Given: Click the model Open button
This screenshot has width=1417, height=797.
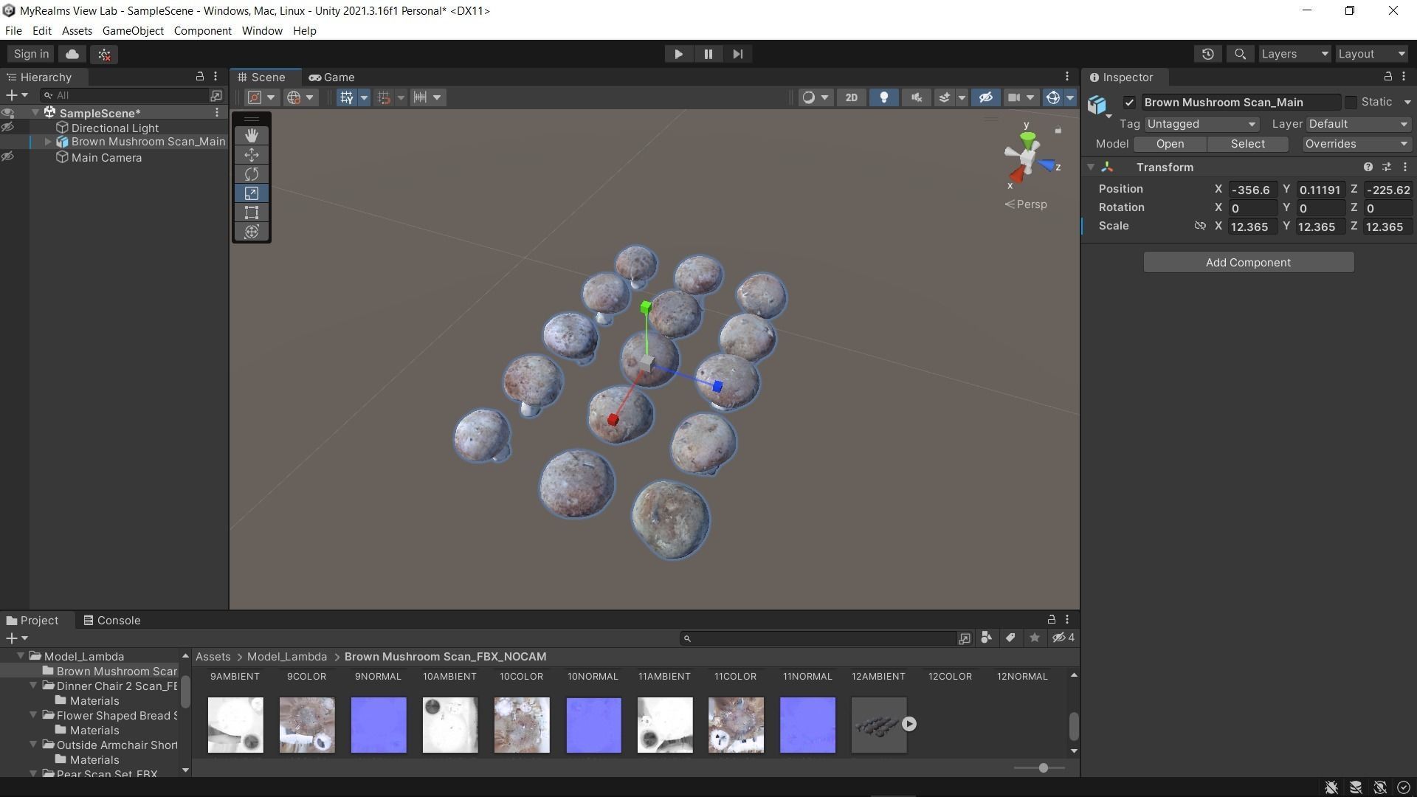Looking at the screenshot, I should 1170,144.
